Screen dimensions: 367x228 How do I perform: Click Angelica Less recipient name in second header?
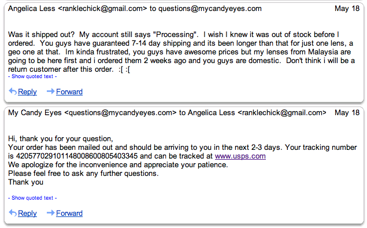click(x=212, y=113)
